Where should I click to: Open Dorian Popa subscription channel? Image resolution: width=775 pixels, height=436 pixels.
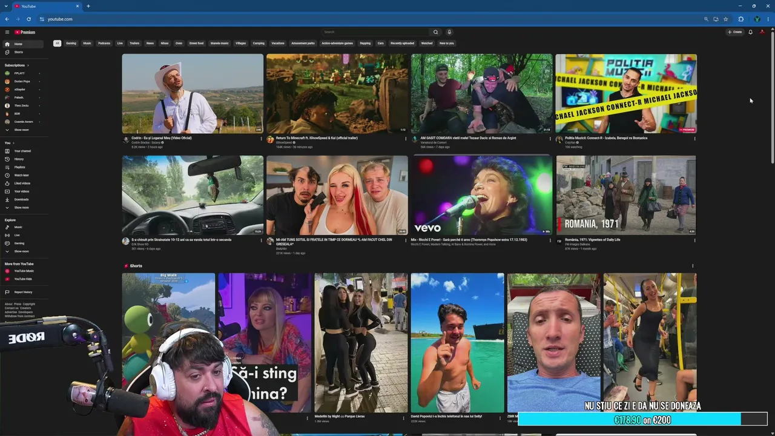click(22, 81)
